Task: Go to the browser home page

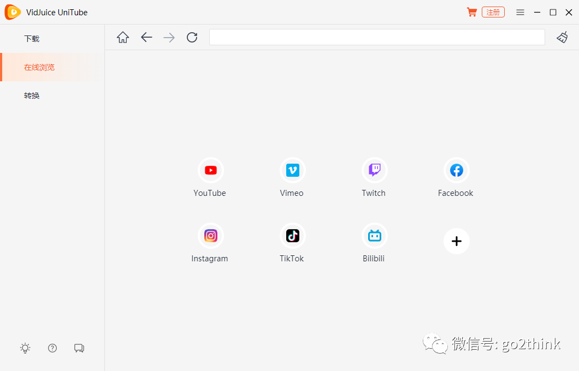Action: coord(123,37)
